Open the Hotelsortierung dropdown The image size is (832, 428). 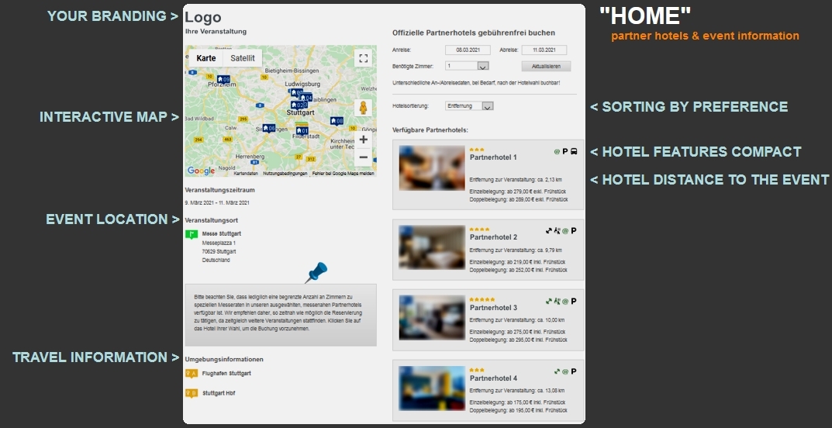tap(470, 106)
